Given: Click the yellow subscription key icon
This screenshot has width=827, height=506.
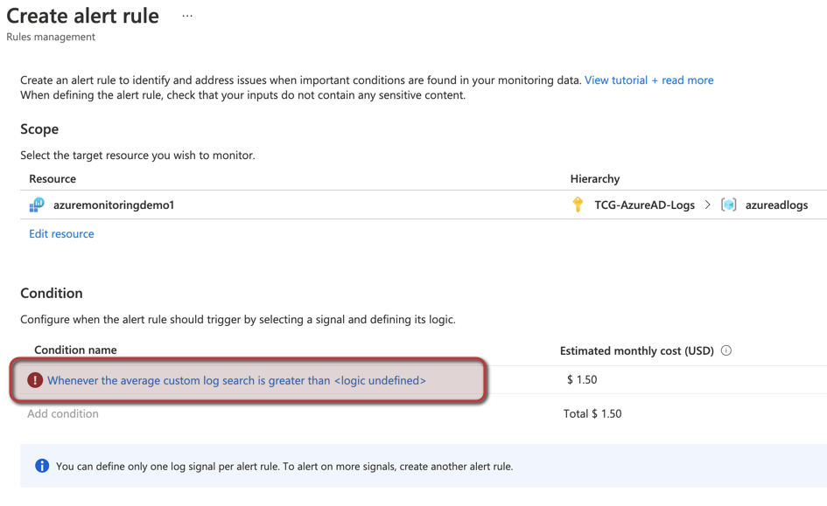Looking at the screenshot, I should pos(578,204).
